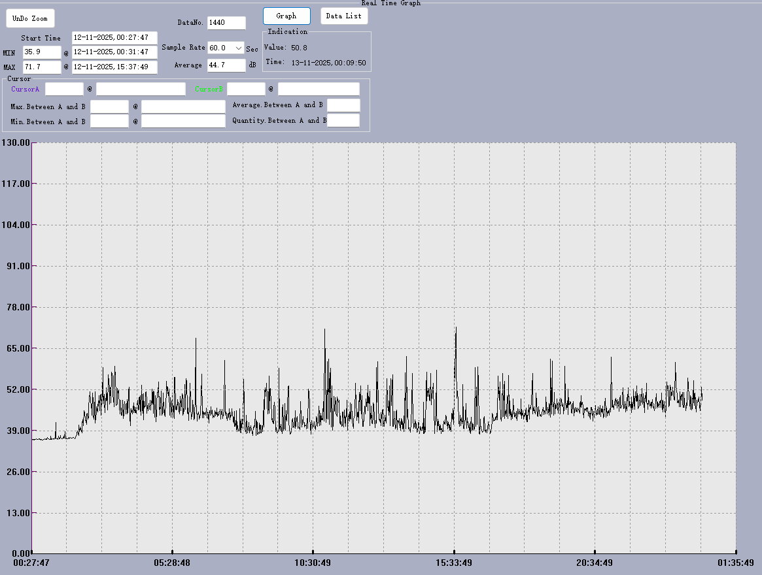Click the Max.Between A and B value box
762x575 pixels.
tap(109, 107)
